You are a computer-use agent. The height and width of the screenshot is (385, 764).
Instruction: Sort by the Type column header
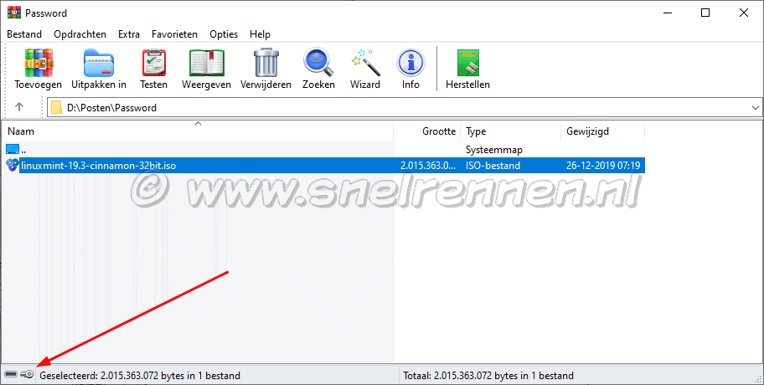click(x=511, y=131)
